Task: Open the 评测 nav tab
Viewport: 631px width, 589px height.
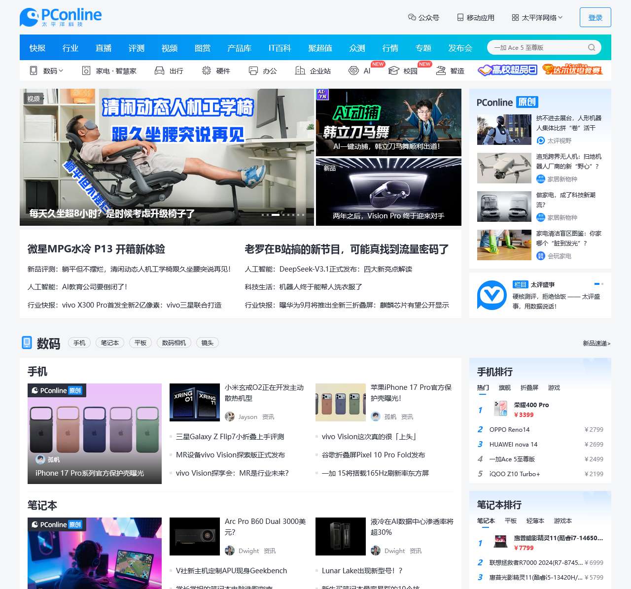Action: pyautogui.click(x=137, y=48)
